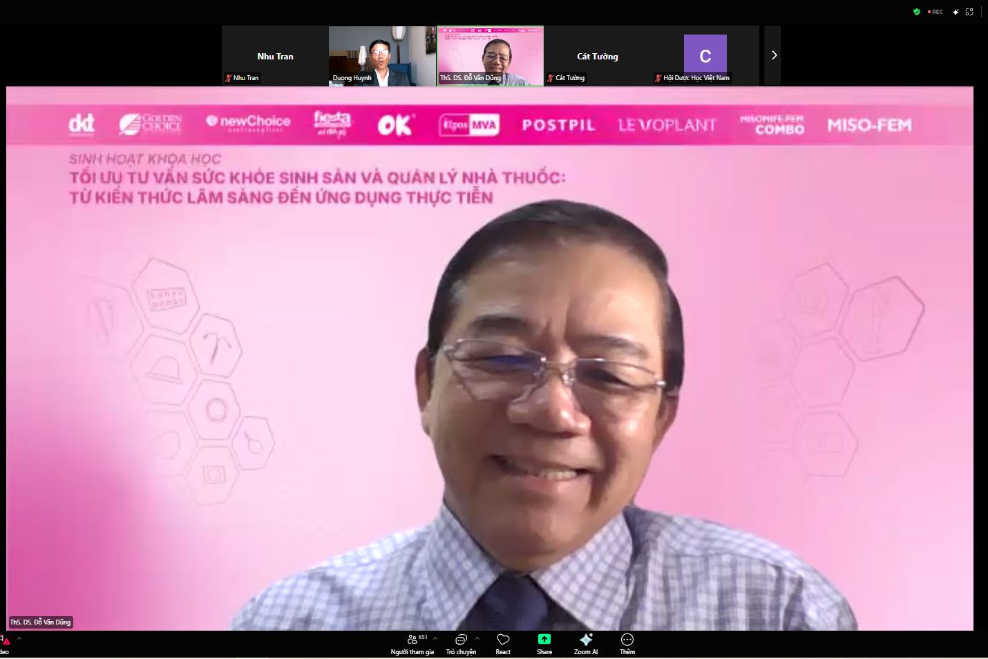Screen dimensions: 988x659
Task: Expand chat options arrow
Action: coord(477,638)
